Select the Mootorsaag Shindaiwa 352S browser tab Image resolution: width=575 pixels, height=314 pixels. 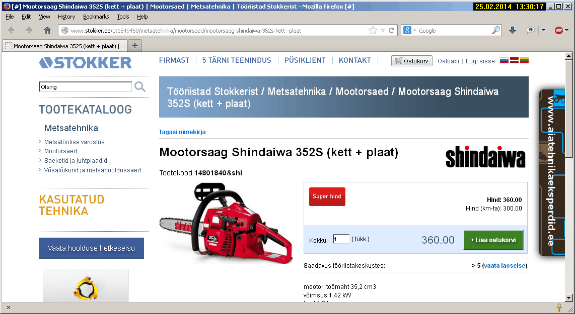[x=65, y=46]
